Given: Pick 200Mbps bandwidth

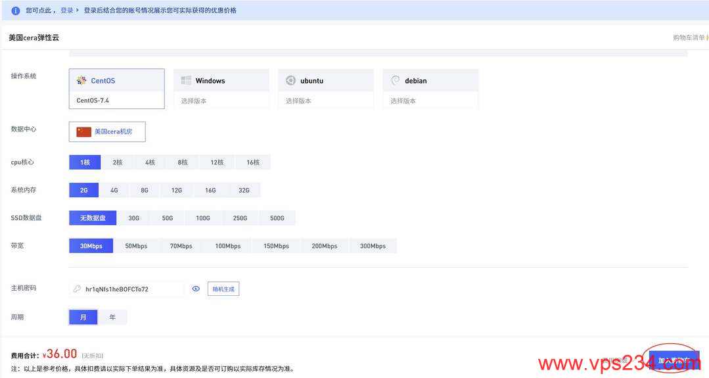Looking at the screenshot, I should point(324,246).
